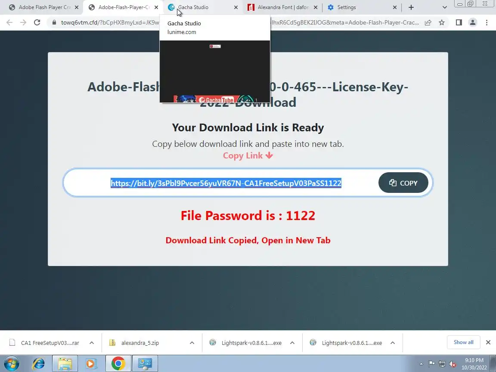Image resolution: width=496 pixels, height=372 pixels.
Task: Share this page icon
Action: [x=428, y=22]
